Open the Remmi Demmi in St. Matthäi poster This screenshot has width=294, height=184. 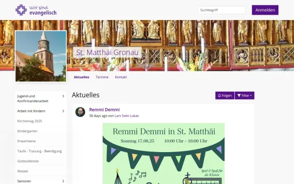click(164, 154)
